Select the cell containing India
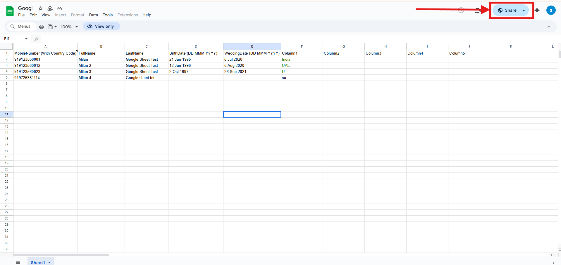 coord(302,59)
